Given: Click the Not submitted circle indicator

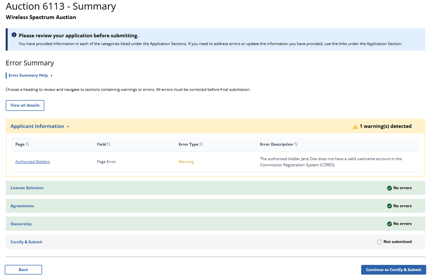Looking at the screenshot, I should pos(379,242).
